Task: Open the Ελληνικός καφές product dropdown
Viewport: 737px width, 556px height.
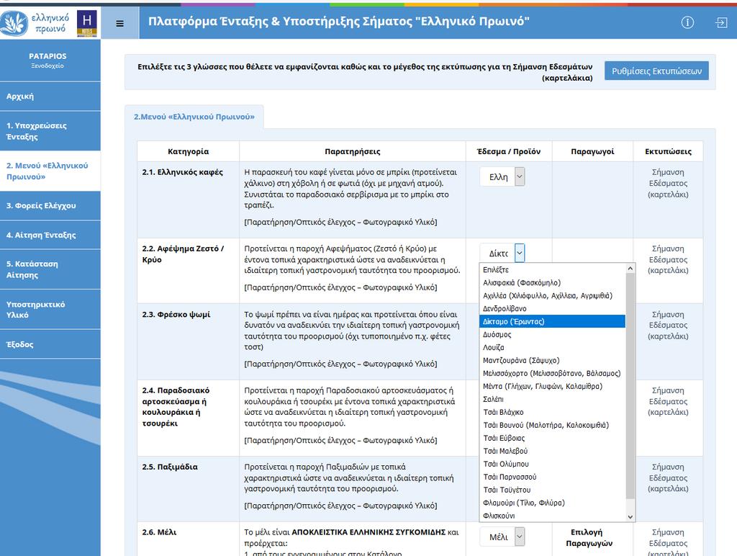Action: pyautogui.click(x=502, y=177)
